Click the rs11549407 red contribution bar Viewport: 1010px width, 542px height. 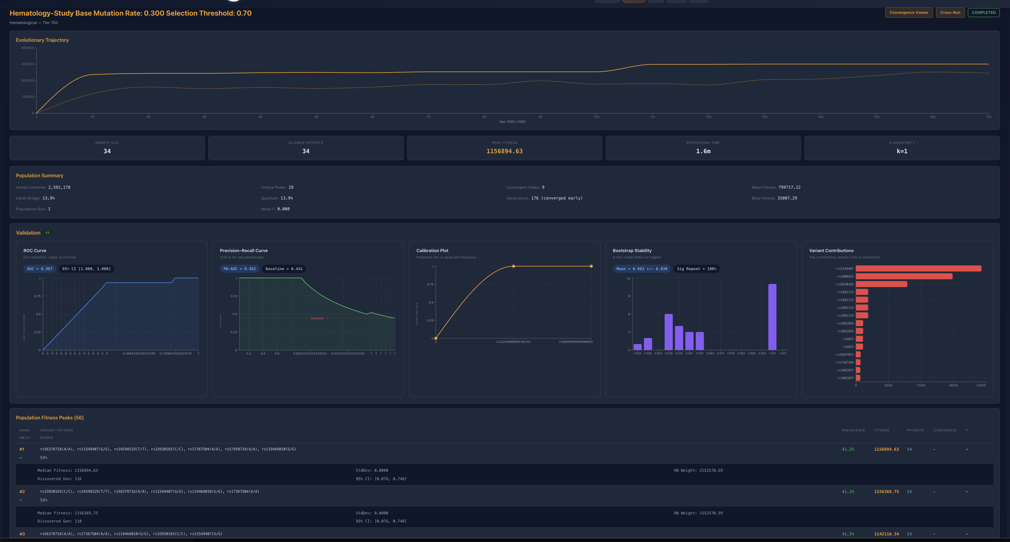coord(918,269)
